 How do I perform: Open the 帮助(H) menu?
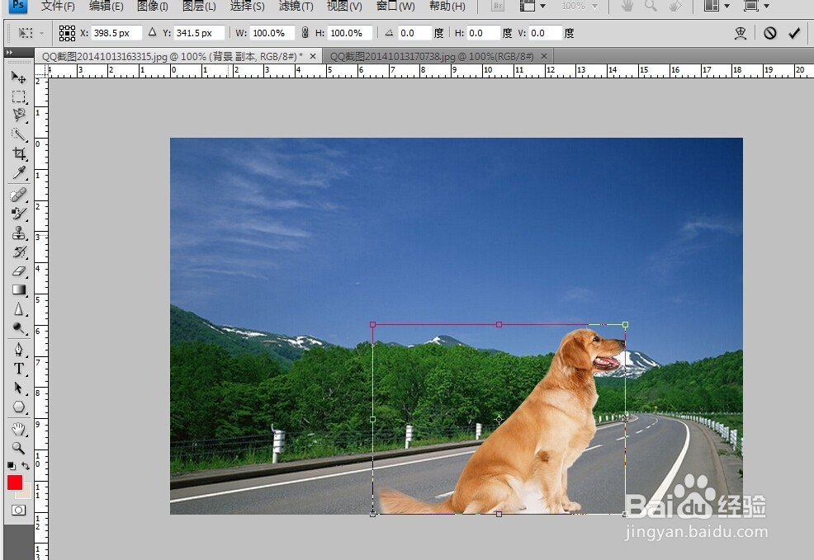pos(447,7)
